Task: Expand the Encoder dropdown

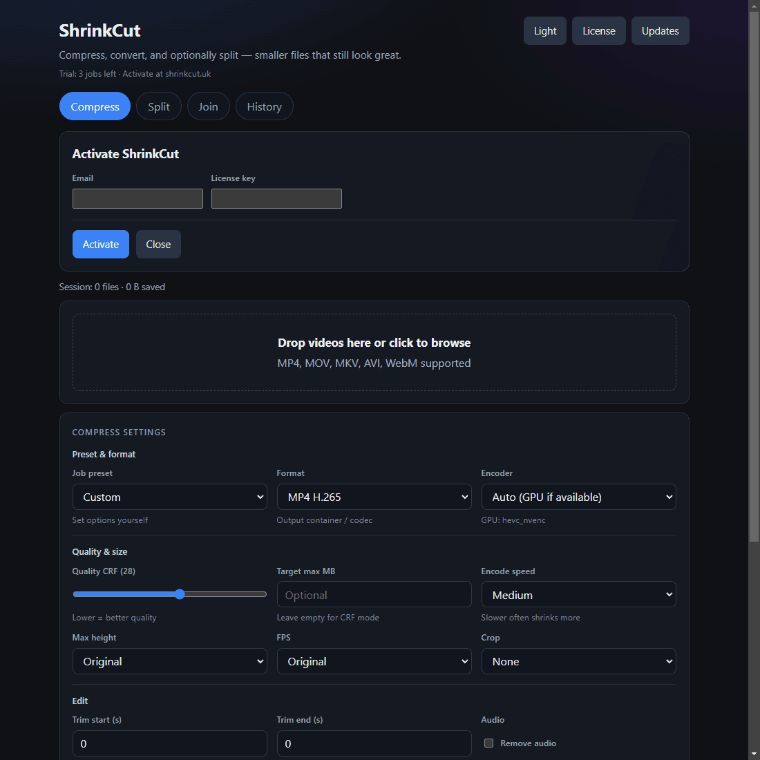Action: [x=579, y=497]
